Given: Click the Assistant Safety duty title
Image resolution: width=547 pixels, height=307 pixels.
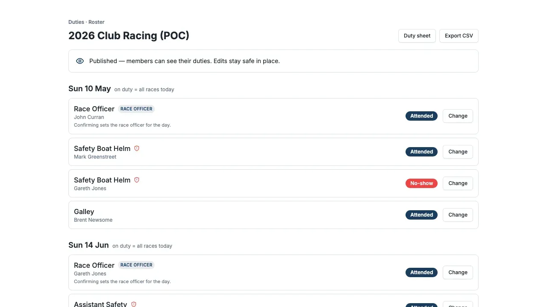Looking at the screenshot, I should (x=100, y=304).
